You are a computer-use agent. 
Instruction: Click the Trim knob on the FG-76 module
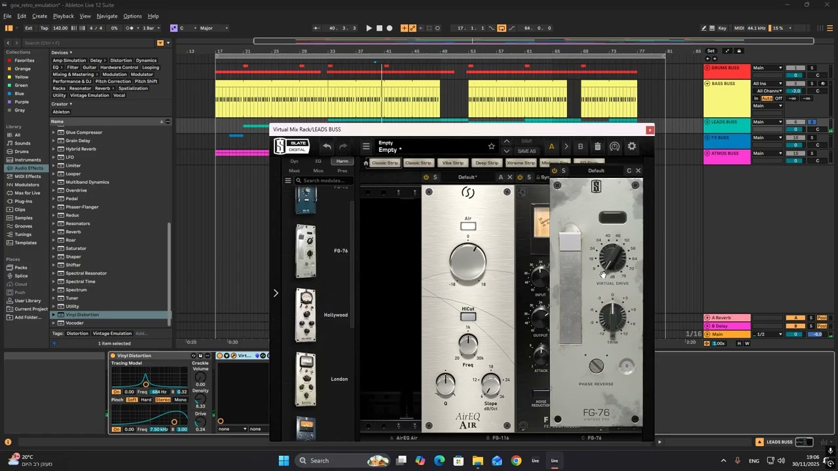[x=613, y=317]
